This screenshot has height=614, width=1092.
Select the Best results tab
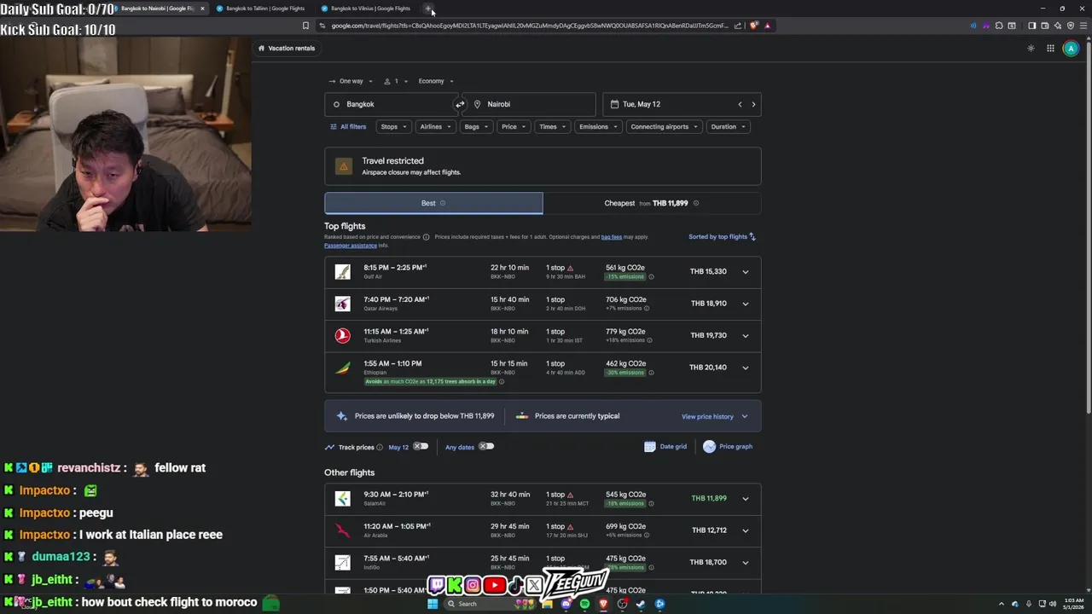[433, 203]
